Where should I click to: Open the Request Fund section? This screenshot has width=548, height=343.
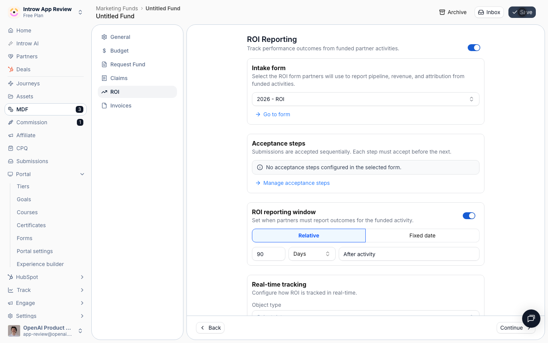click(137, 64)
